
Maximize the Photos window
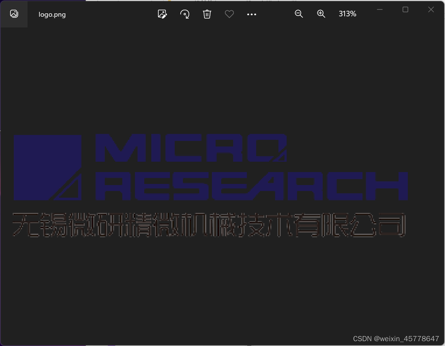click(x=405, y=10)
